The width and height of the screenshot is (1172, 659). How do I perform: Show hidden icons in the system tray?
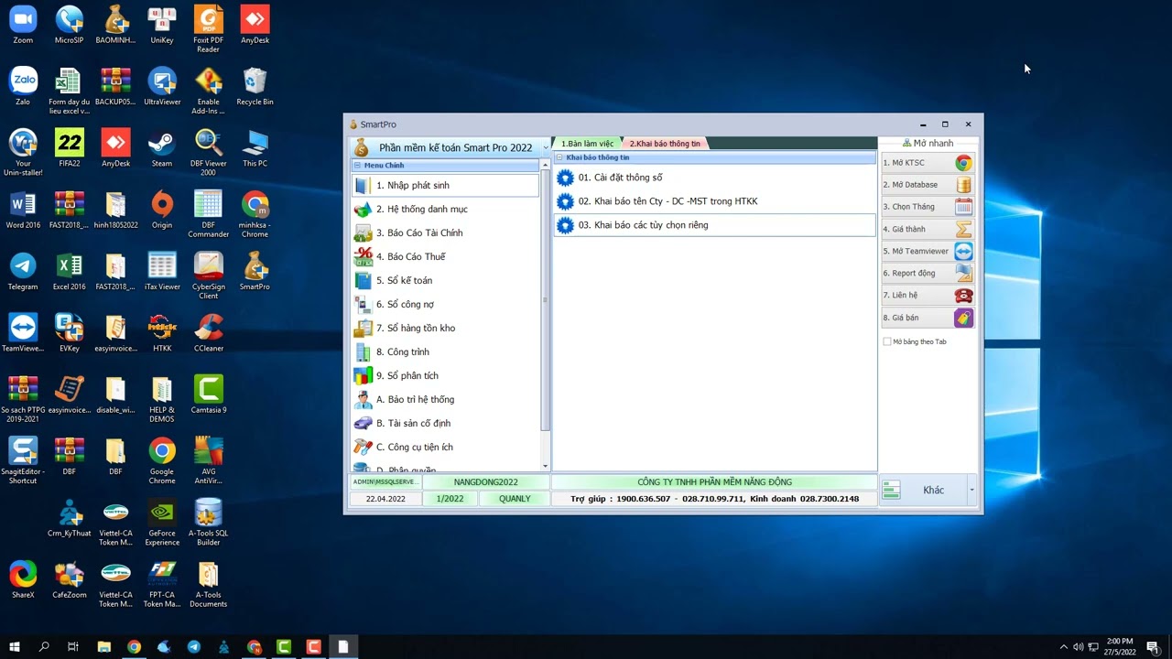click(x=1063, y=647)
